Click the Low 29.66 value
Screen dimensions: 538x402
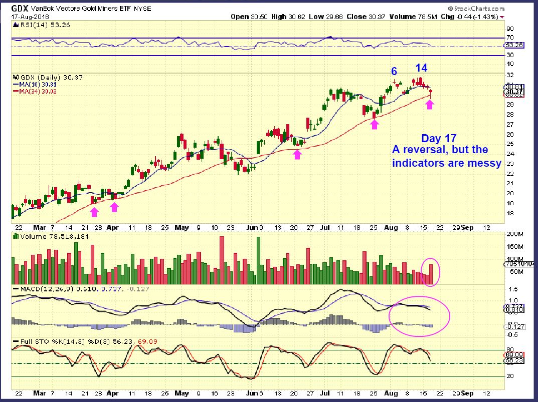coord(325,17)
